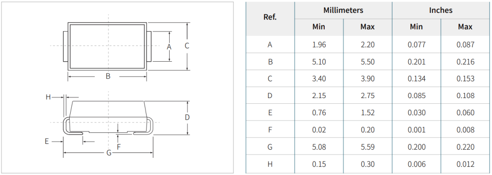Screen dimensions: 492x175
Task: Click dimension label H in side view
Action: (48, 98)
